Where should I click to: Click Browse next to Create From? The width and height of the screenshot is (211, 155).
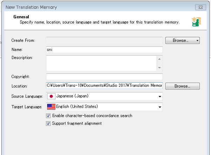(x=180, y=40)
